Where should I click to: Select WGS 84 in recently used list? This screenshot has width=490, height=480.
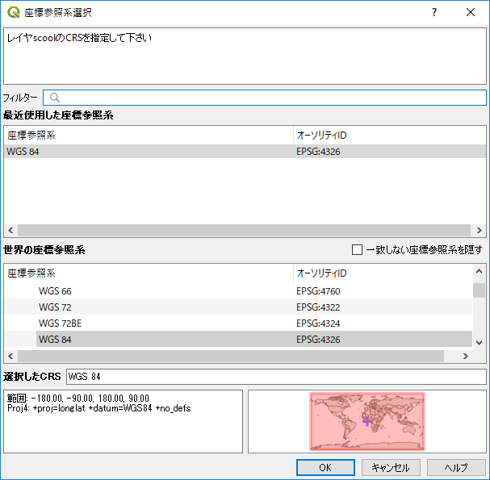click(23, 151)
